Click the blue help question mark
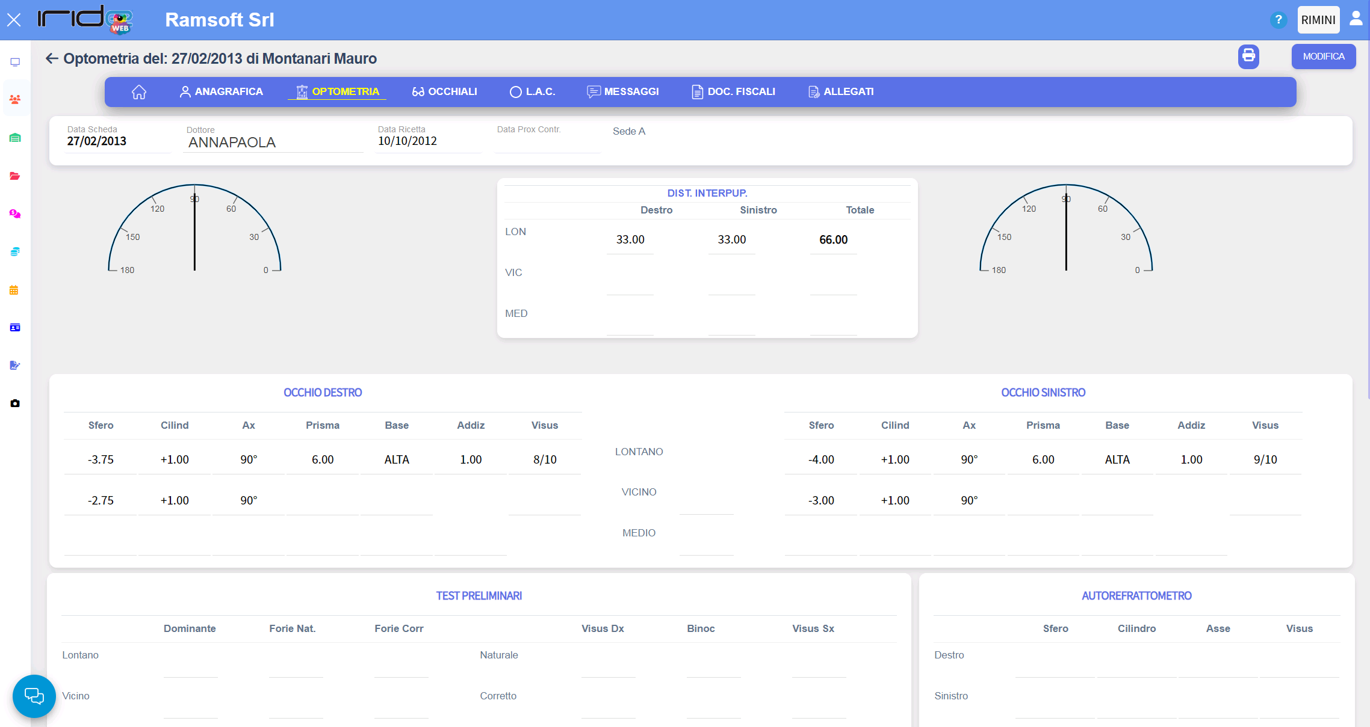Image resolution: width=1370 pixels, height=727 pixels. pyautogui.click(x=1278, y=20)
